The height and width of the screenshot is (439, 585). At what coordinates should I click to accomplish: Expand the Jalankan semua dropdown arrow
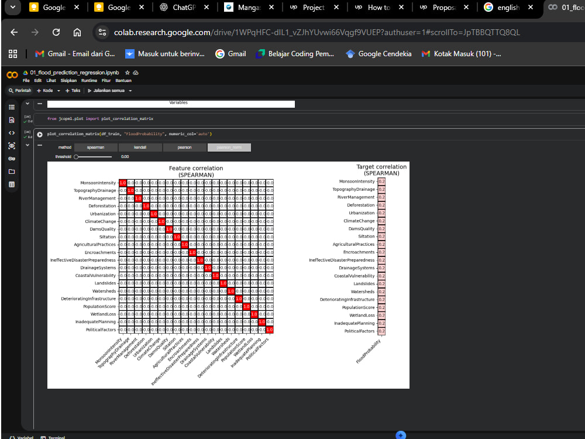130,91
